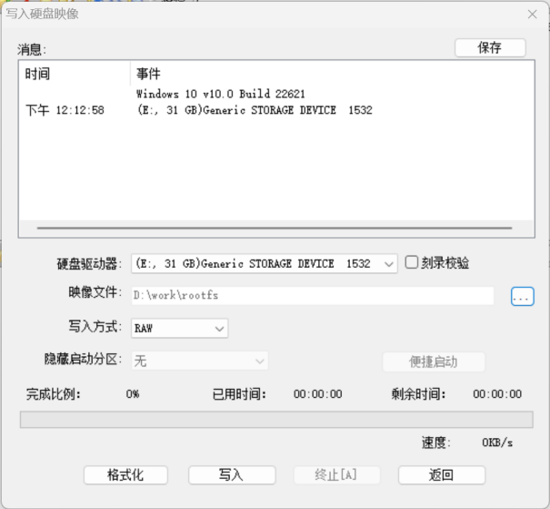550x509 pixels.
Task: Go back with the 返回 button
Action: (442, 475)
